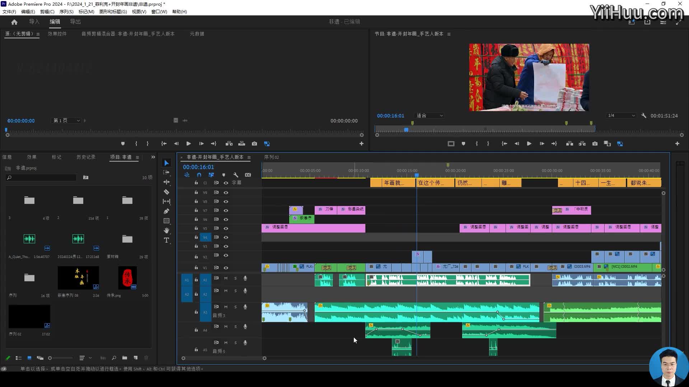Play the program monitor
This screenshot has height=387, width=689.
tap(529, 144)
